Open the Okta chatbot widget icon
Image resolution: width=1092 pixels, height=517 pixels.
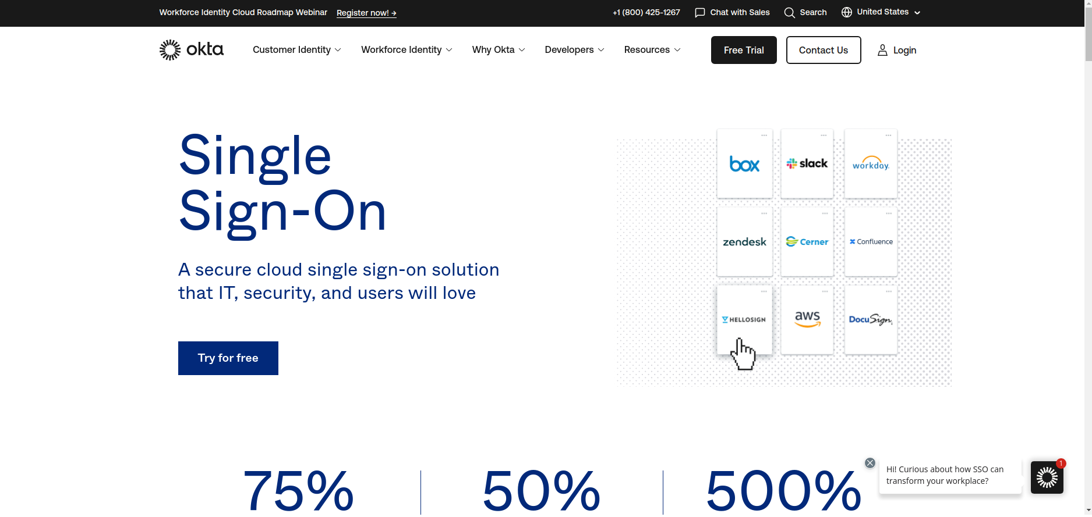[1047, 477]
